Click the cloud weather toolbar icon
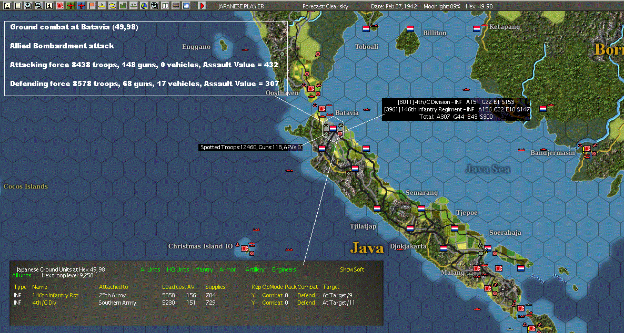 [186, 6]
